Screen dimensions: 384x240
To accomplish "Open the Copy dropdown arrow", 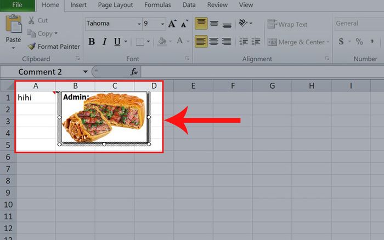I will [x=56, y=33].
